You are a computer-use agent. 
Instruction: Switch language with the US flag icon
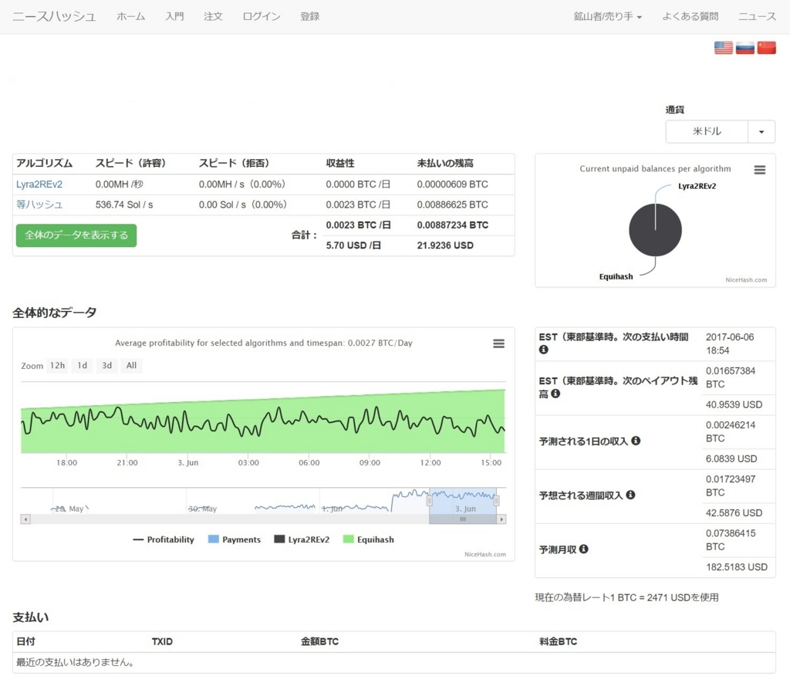click(724, 47)
